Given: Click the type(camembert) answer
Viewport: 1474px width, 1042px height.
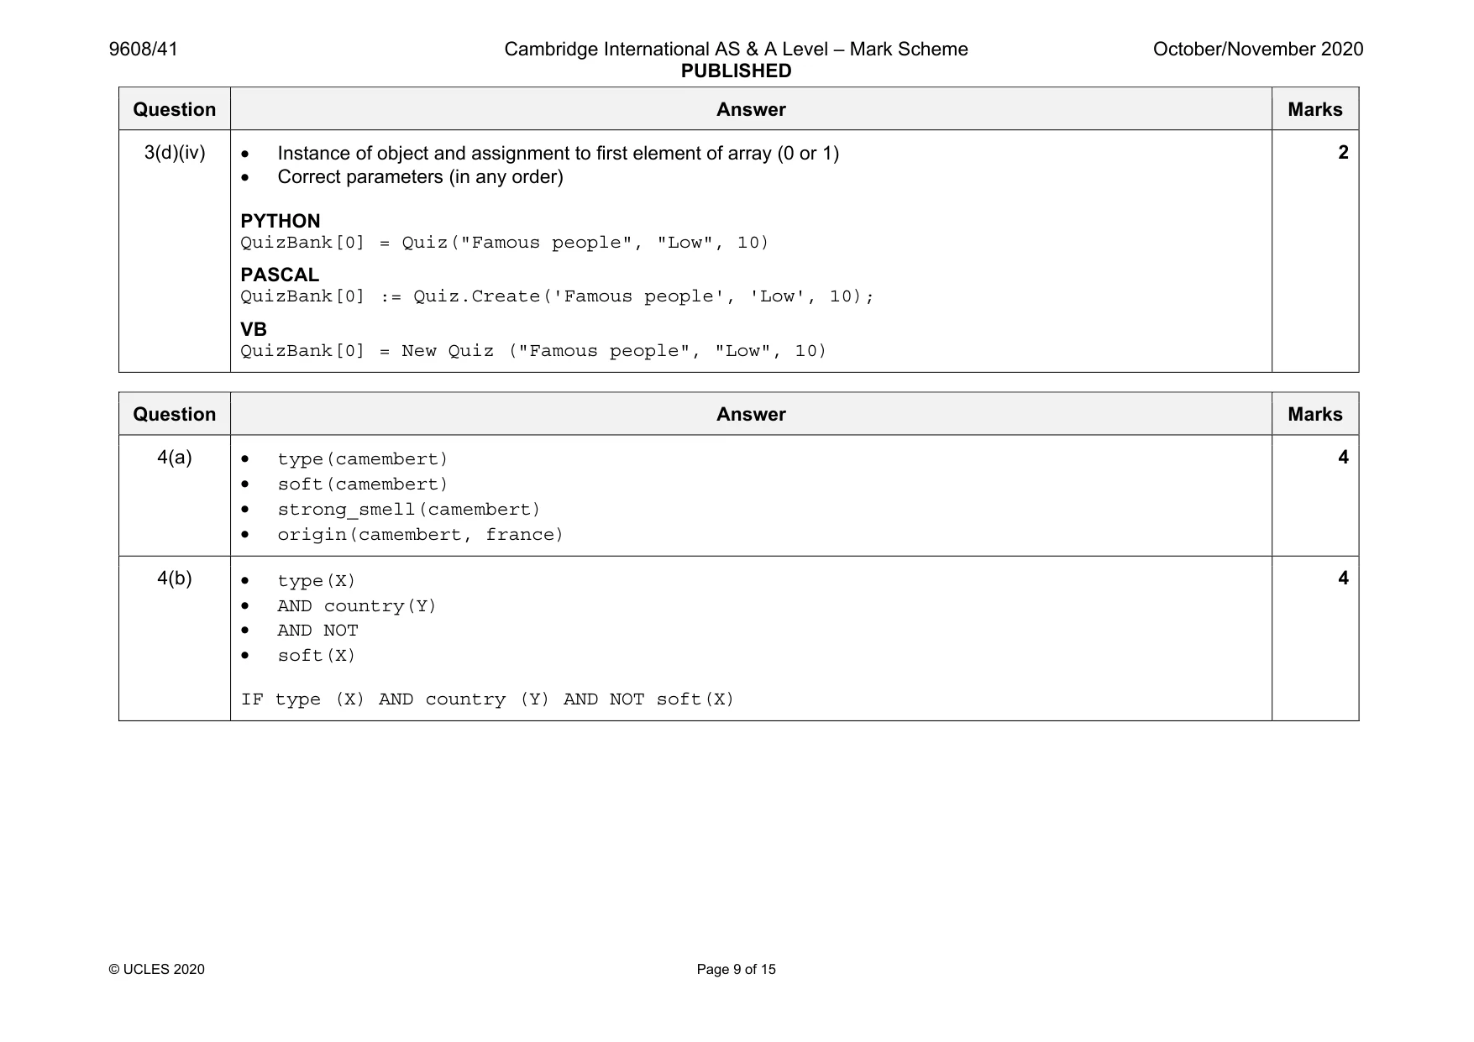Looking at the screenshot, I should (363, 459).
